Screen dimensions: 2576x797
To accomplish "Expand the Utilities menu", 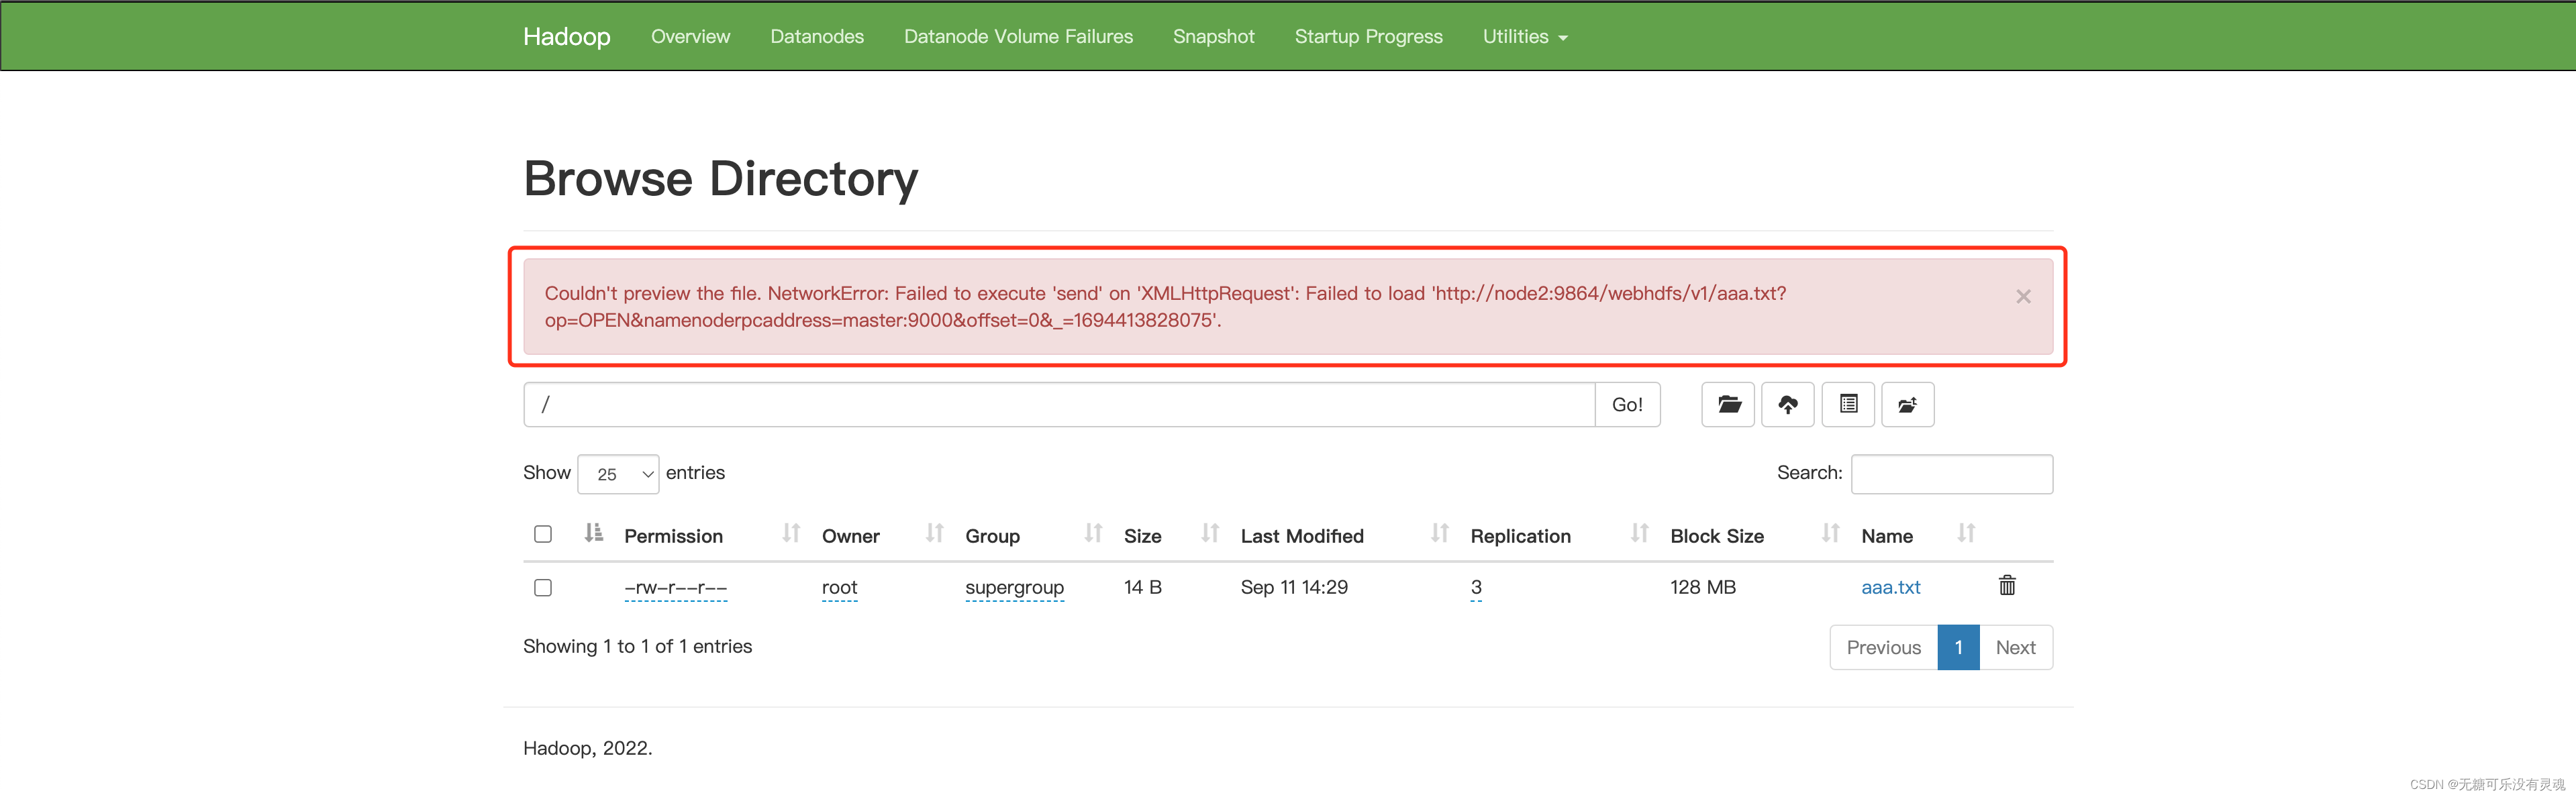I will pyautogui.click(x=1524, y=37).
